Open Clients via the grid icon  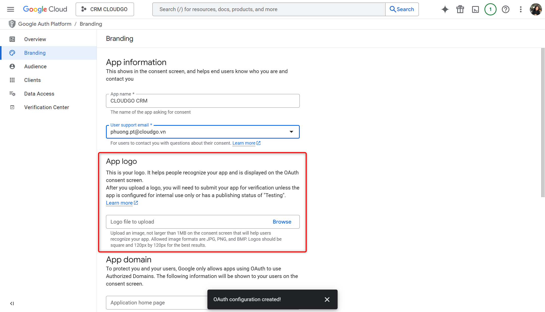pos(12,80)
